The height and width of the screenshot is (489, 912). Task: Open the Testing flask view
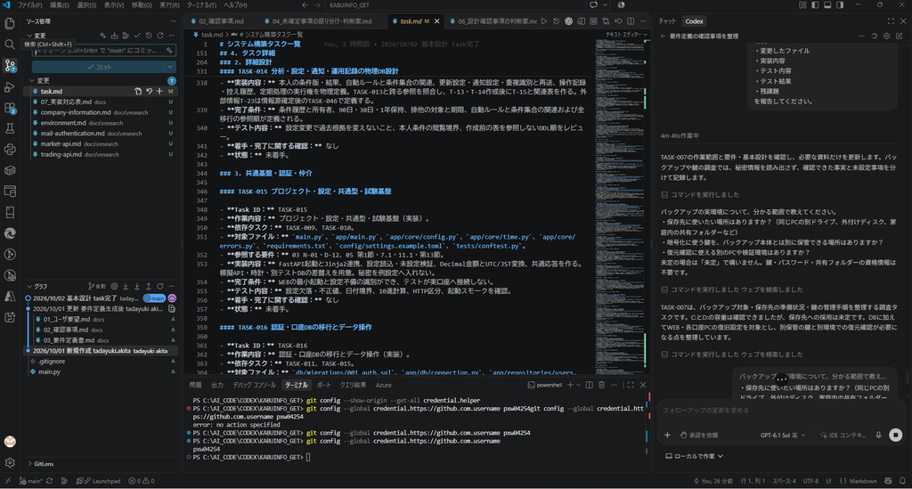10,128
